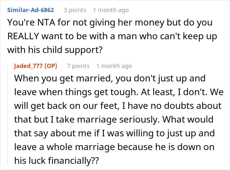Click the 3 points score
Viewport: 230px width, 170px height.
[75, 10]
